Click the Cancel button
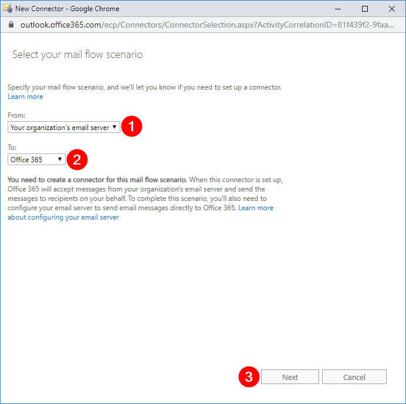 pos(354,377)
